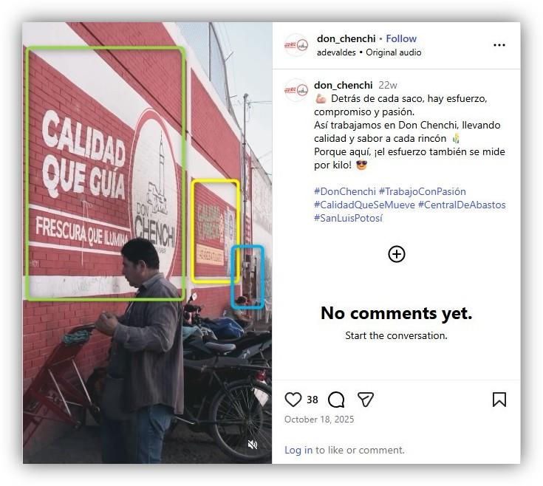
Task: Open don_chenchi profile picture in header
Action: [x=296, y=45]
